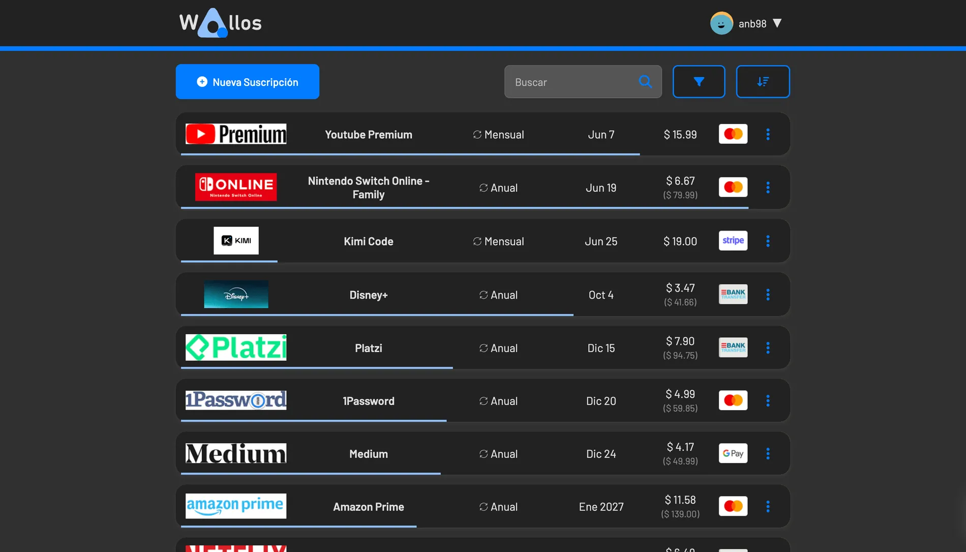The height and width of the screenshot is (552, 966).
Task: Click the Disney+ subscription name
Action: (369, 295)
